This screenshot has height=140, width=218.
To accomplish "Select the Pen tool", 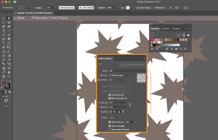I will (4, 26).
